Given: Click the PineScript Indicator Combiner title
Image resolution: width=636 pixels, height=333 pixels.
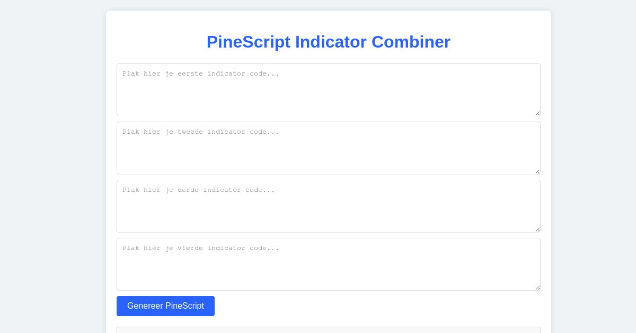Looking at the screenshot, I should pos(329,42).
